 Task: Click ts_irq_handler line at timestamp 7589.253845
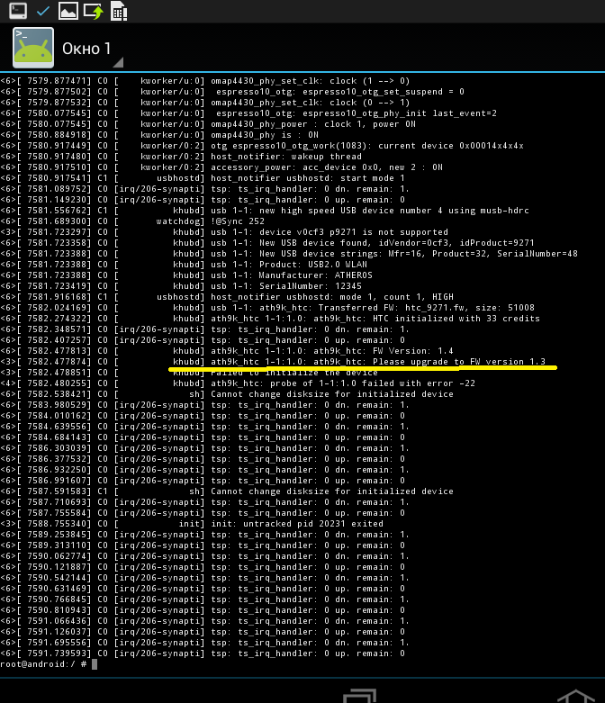[205, 534]
